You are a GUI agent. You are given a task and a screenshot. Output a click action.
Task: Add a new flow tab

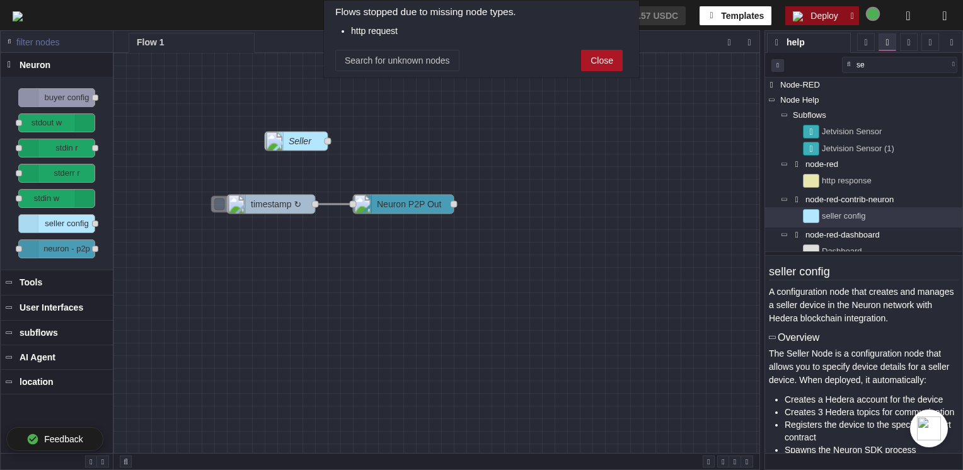pyautogui.click(x=729, y=42)
